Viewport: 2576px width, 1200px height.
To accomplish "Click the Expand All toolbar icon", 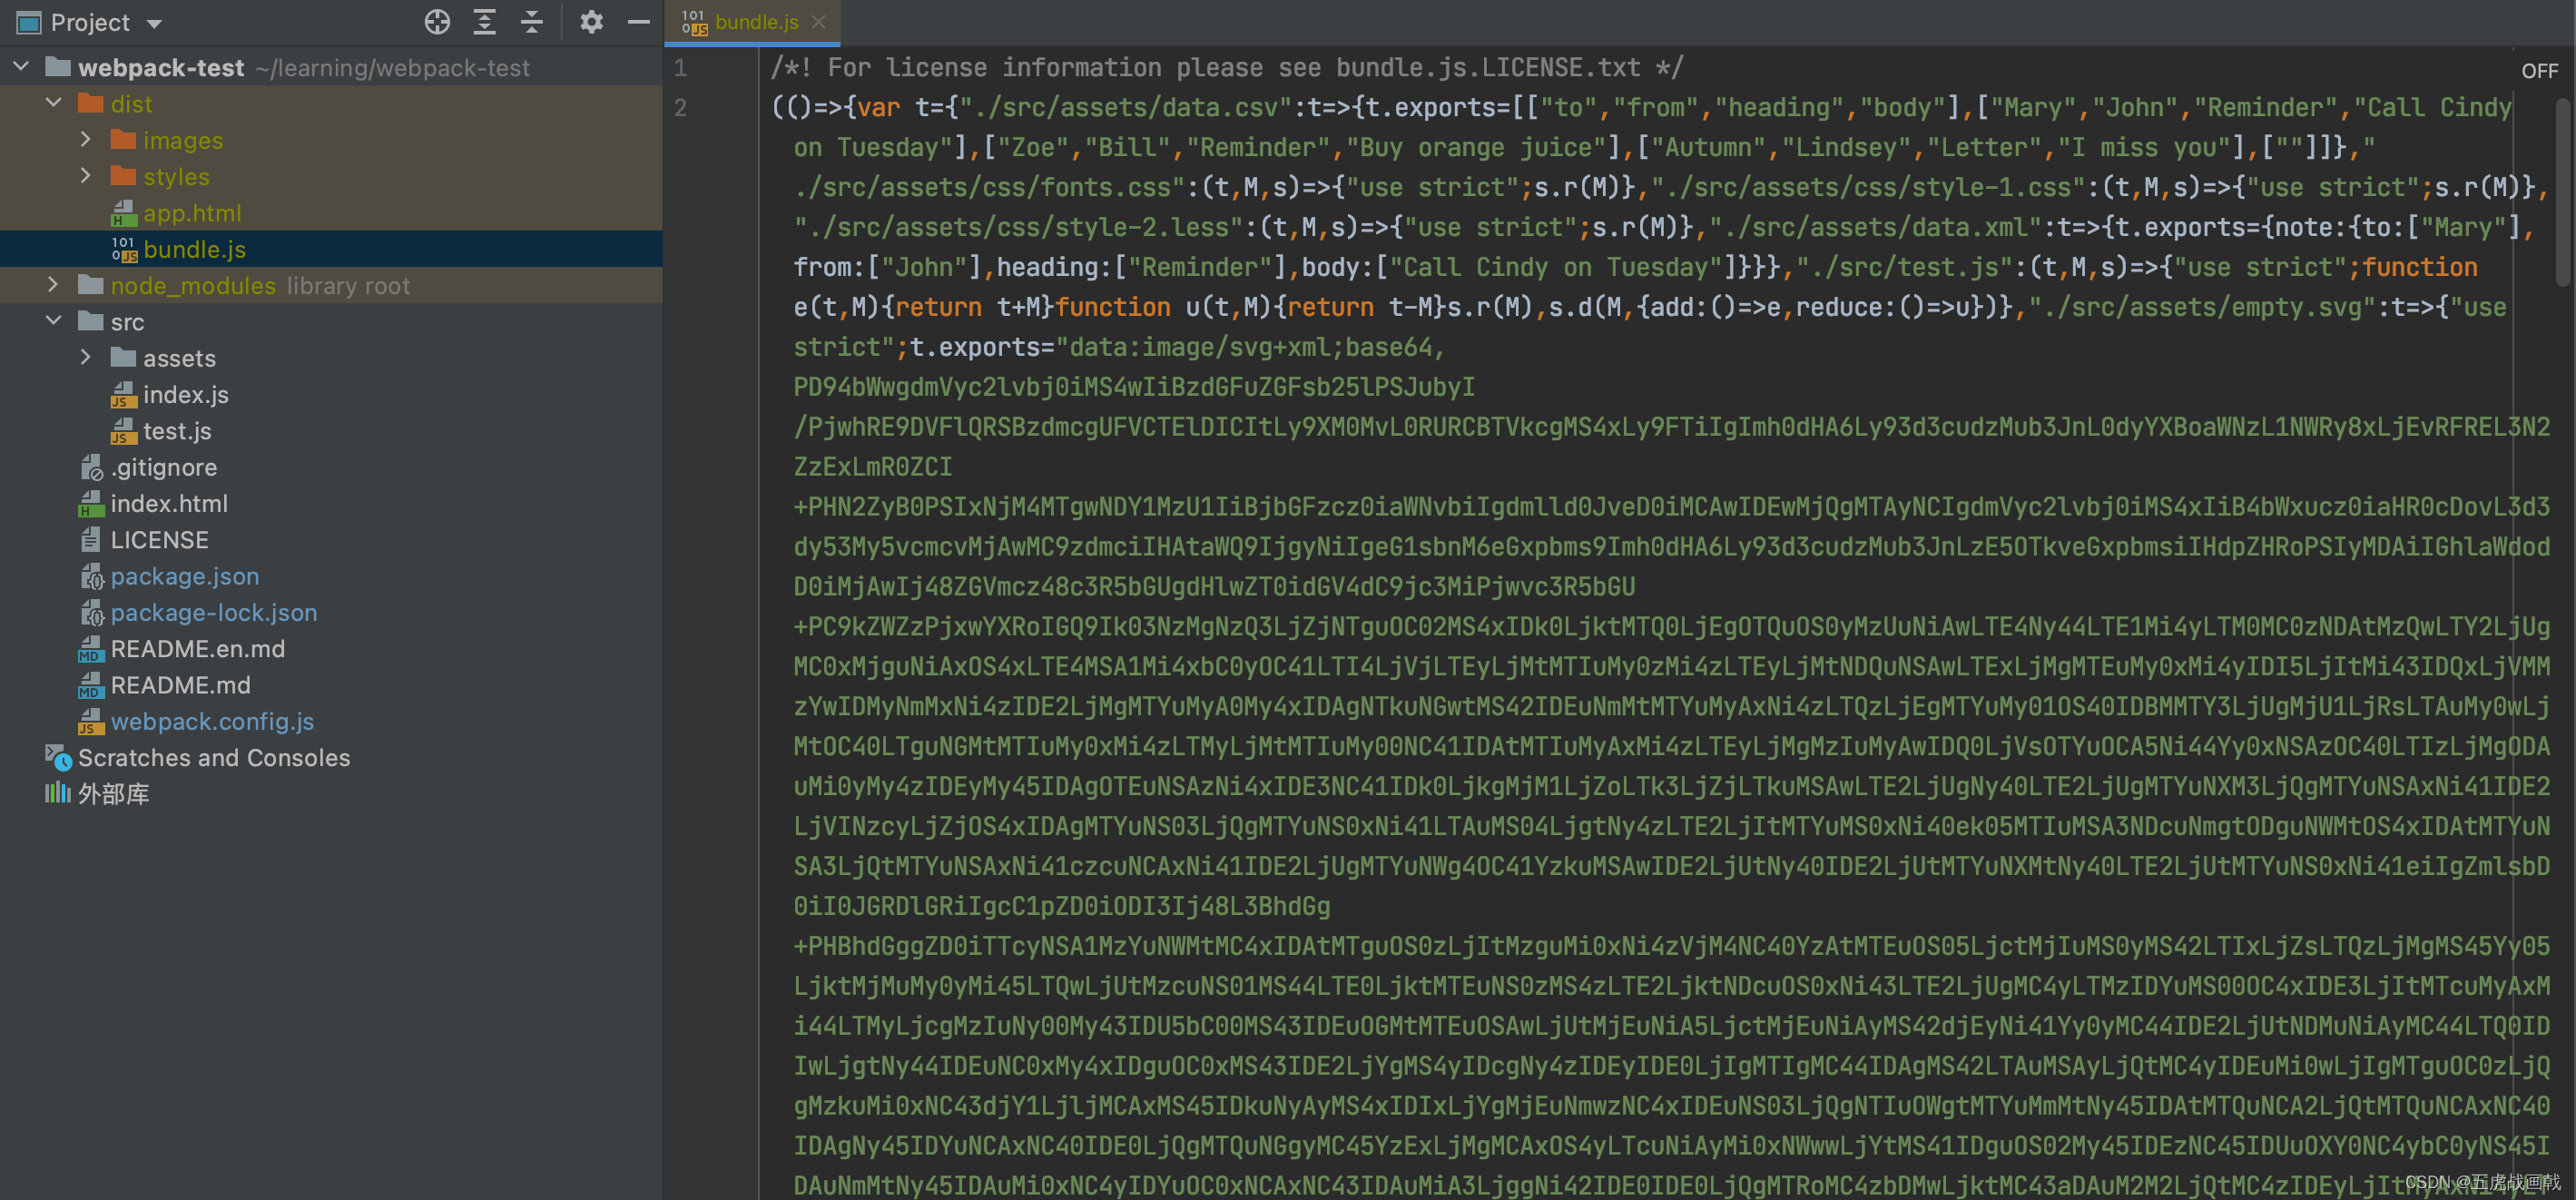I will tap(485, 22).
